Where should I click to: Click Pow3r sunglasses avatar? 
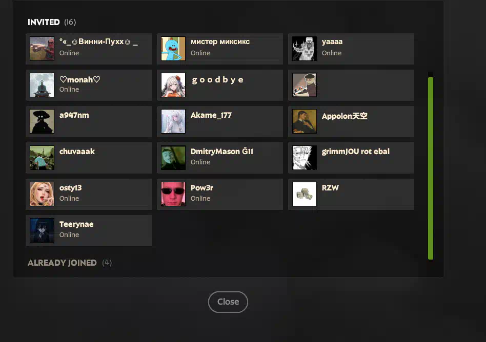pyautogui.click(x=173, y=194)
